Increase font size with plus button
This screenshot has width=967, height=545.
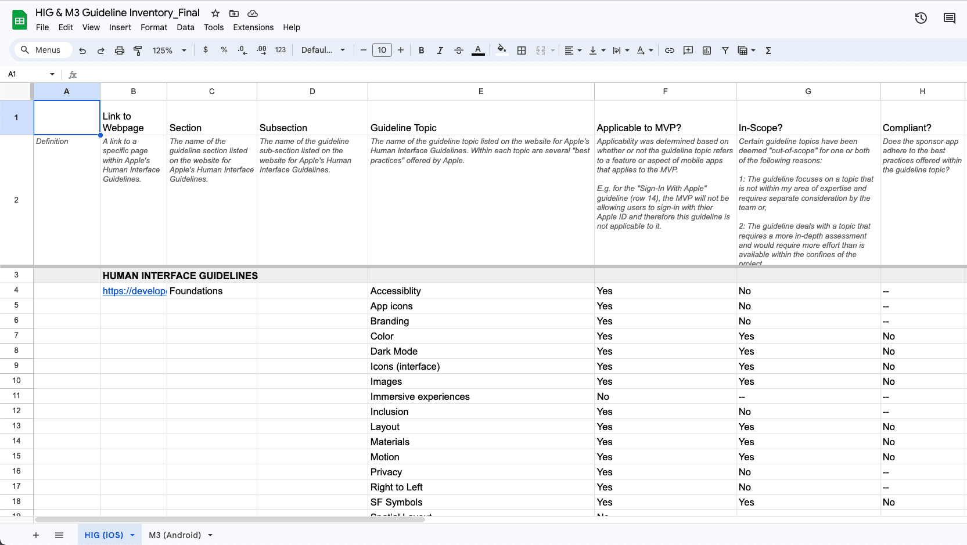click(401, 50)
